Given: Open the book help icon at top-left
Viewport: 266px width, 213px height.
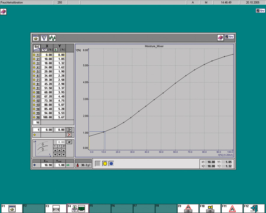Looking at the screenshot, I should click(x=4, y=12).
